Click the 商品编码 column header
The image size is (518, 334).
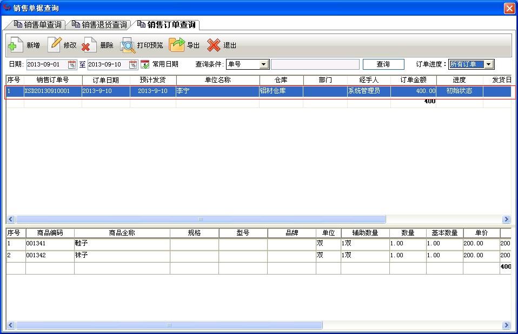[50, 233]
